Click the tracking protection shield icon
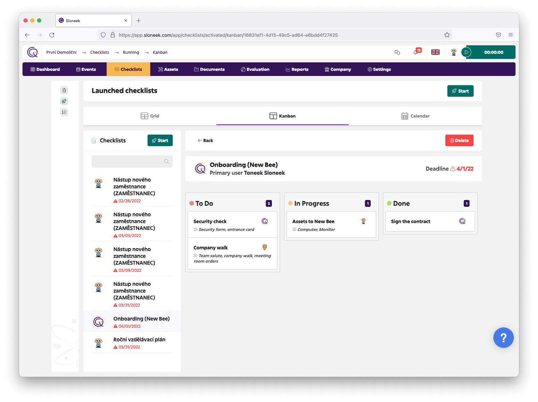The height and width of the screenshot is (402, 538). 103,35
